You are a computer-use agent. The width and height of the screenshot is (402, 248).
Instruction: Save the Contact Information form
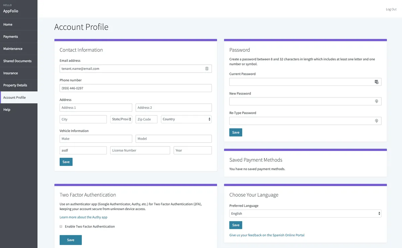[66, 162]
